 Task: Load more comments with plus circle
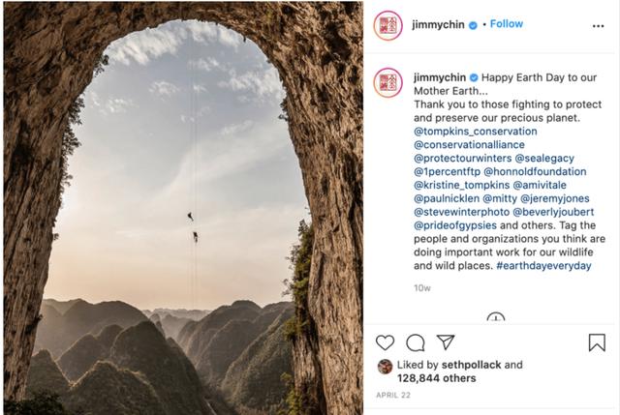coord(496,318)
